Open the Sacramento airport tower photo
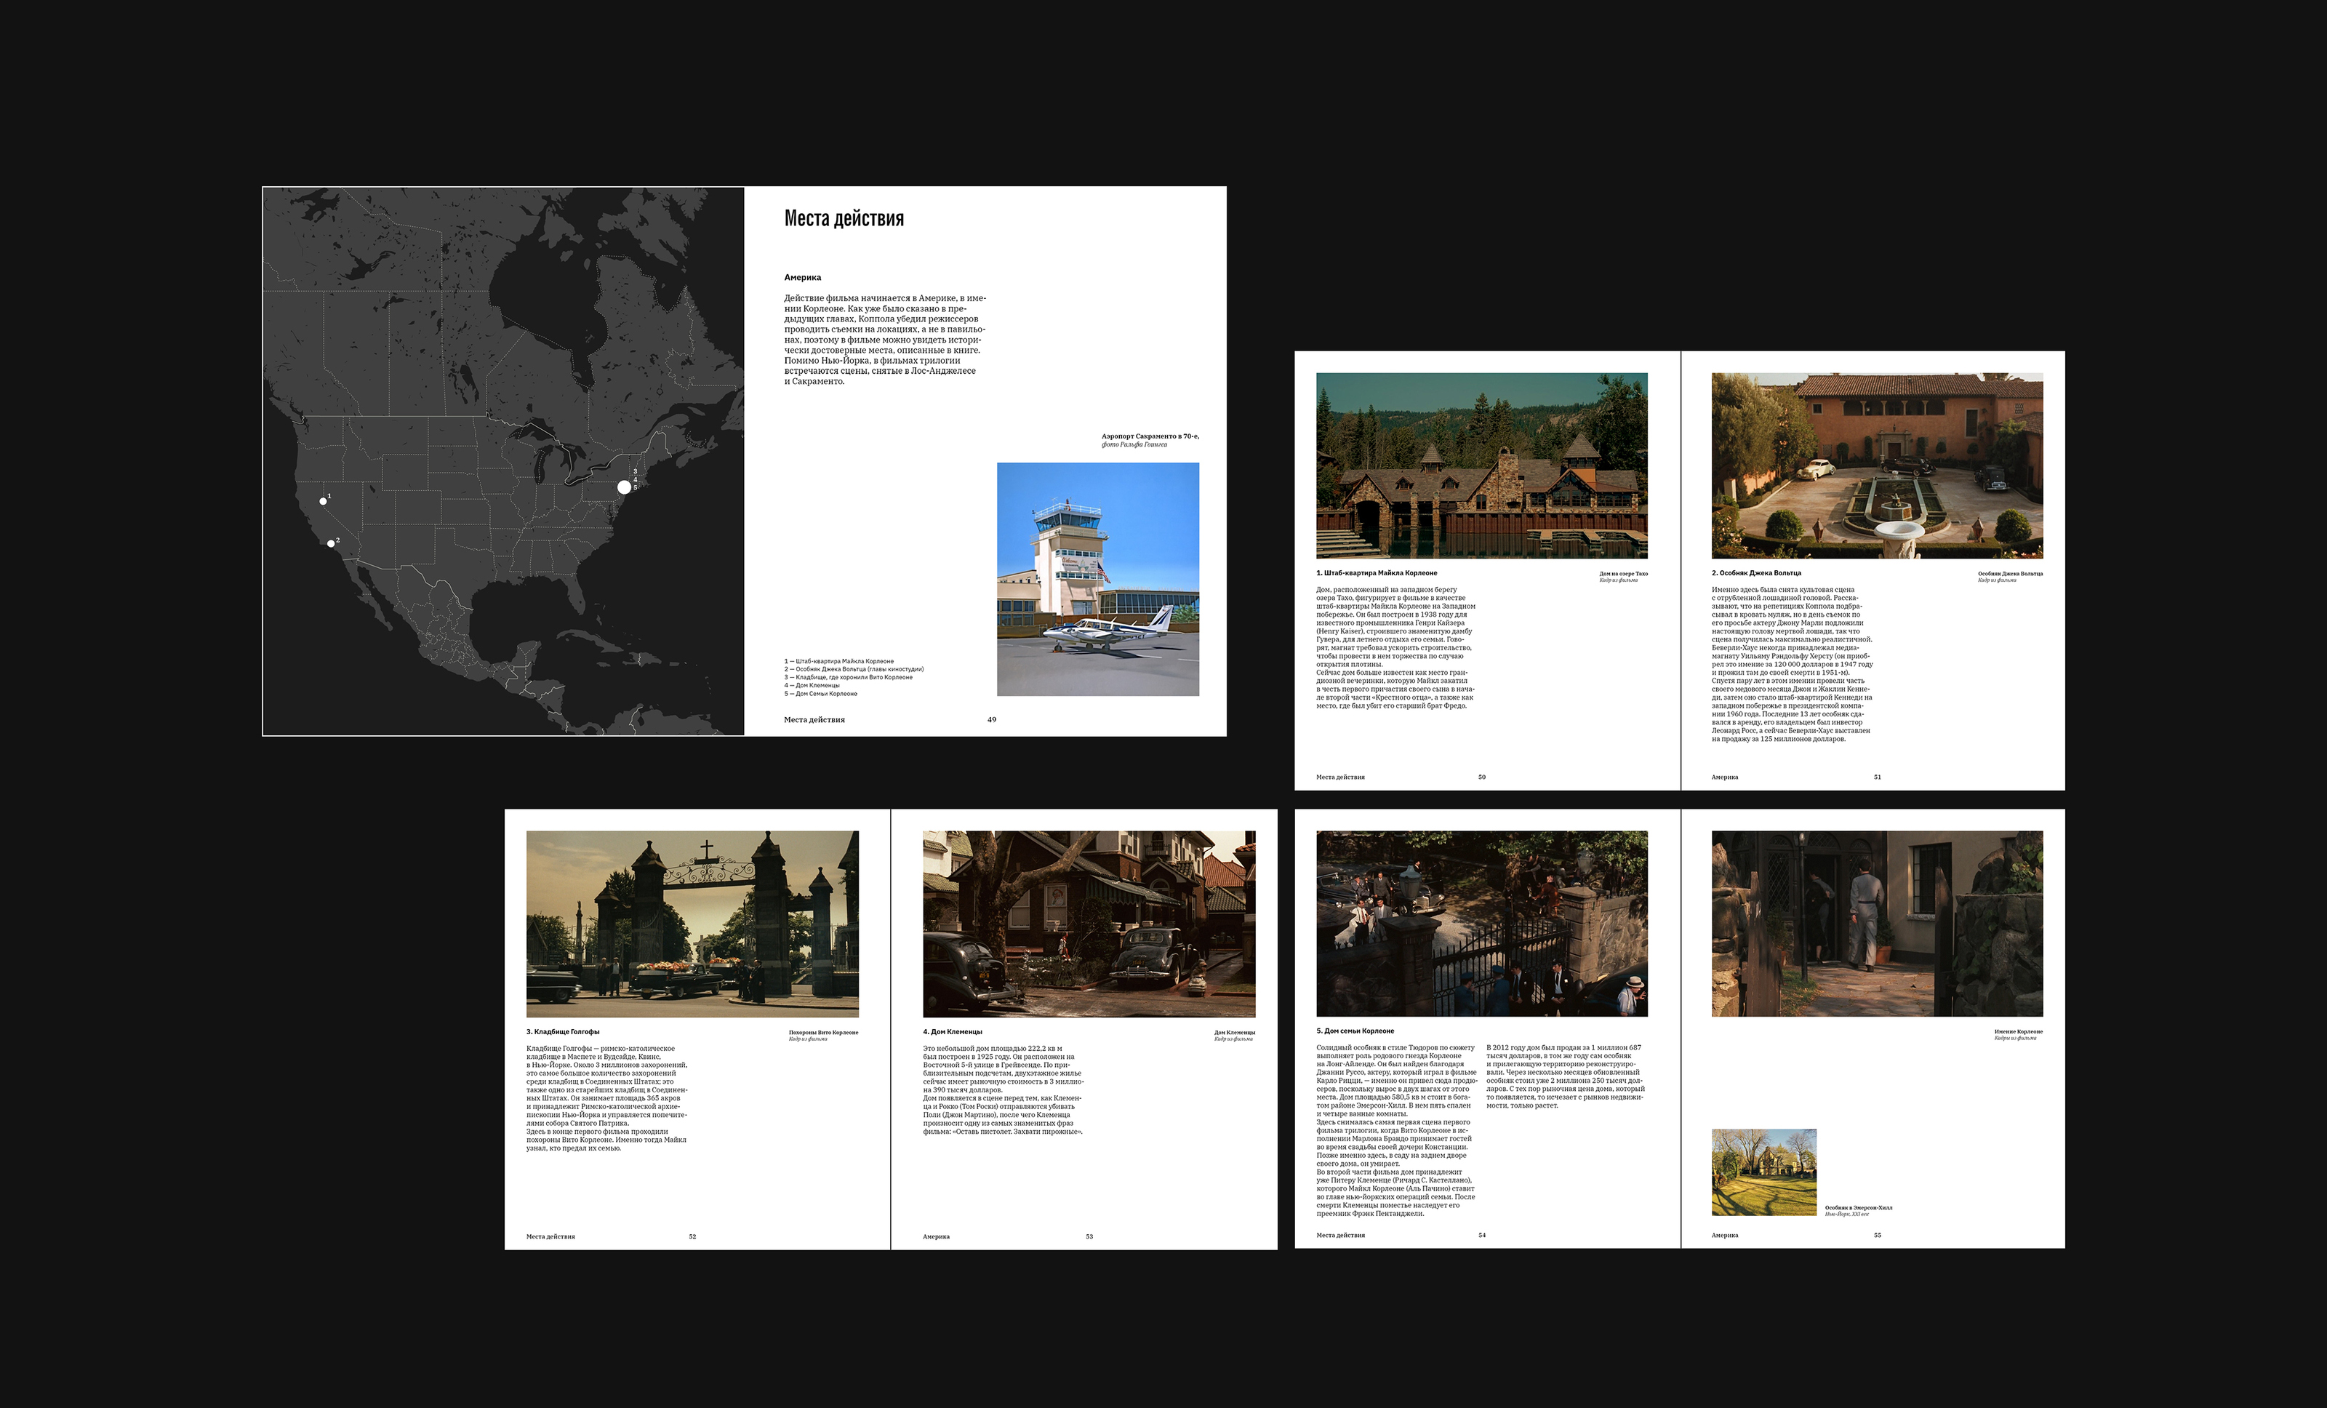This screenshot has height=1408, width=2327. [1097, 579]
